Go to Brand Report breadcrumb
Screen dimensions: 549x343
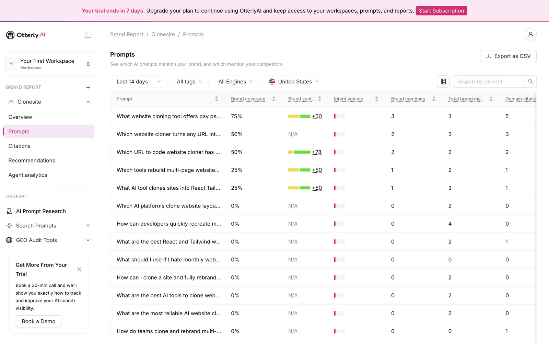pyautogui.click(x=127, y=34)
